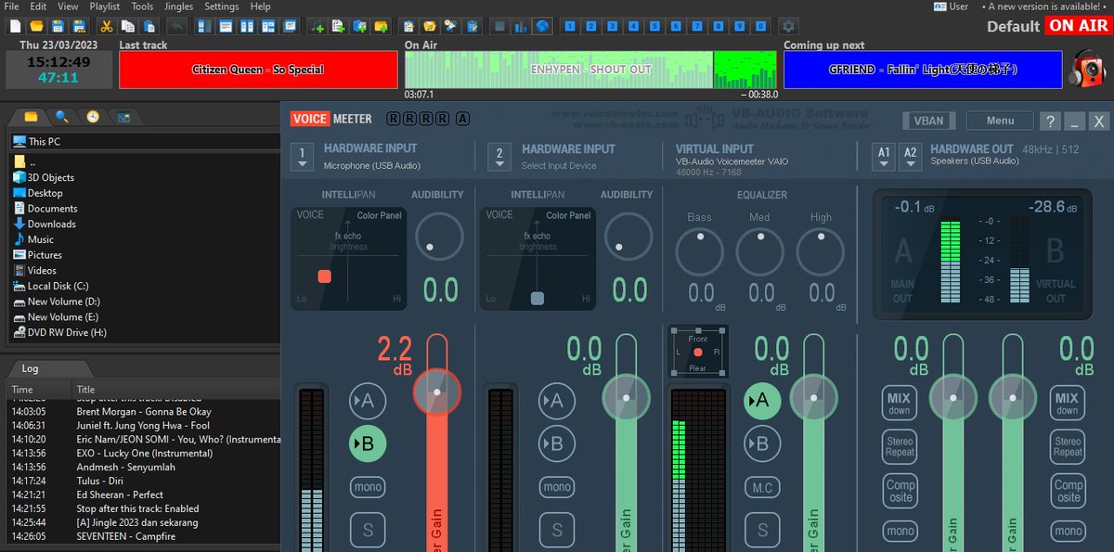The height and width of the screenshot is (552, 1114).
Task: Toggle bus B routing for Hardware Input 2
Action: (556, 443)
